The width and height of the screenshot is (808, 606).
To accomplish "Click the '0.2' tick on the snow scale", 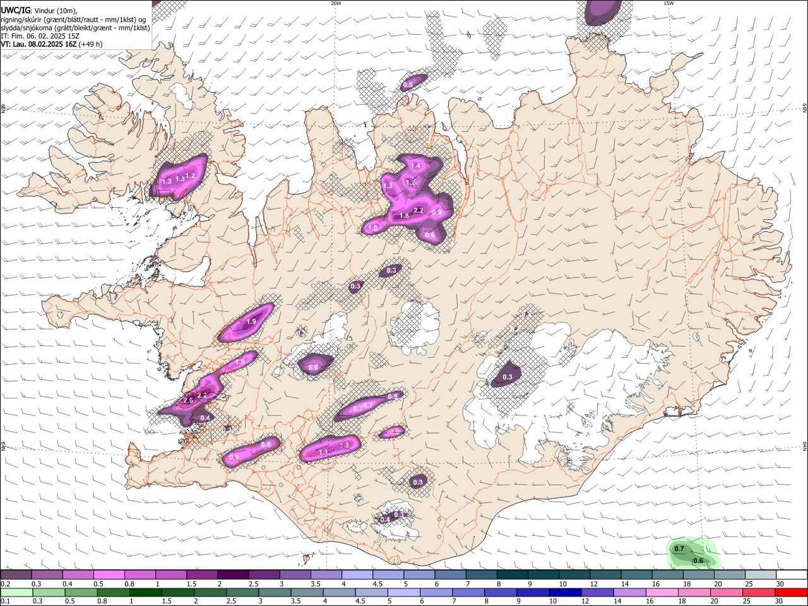I will [x=6, y=584].
